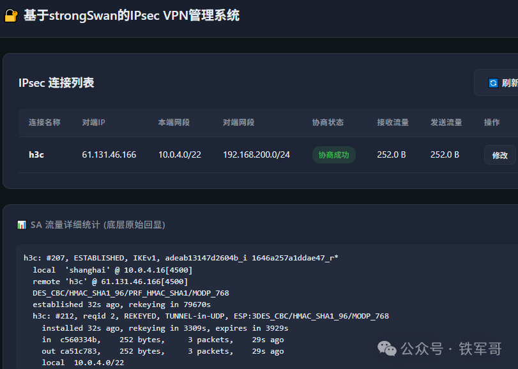518x369 pixels.
Task: Click the 本端网段 subnet 10.0.4.0/22
Action: click(180, 154)
